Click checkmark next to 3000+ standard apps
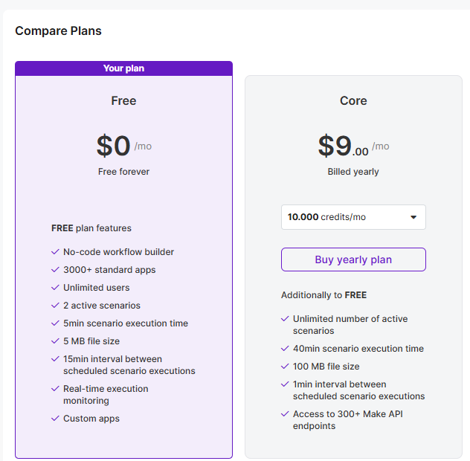 [x=55, y=270]
